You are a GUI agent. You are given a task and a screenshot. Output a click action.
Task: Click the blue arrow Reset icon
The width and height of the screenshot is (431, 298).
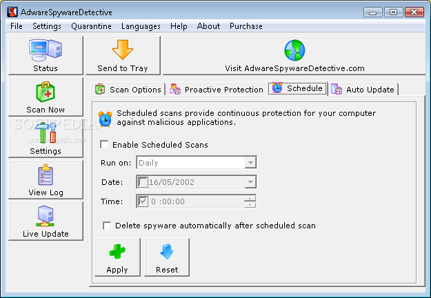(x=167, y=252)
